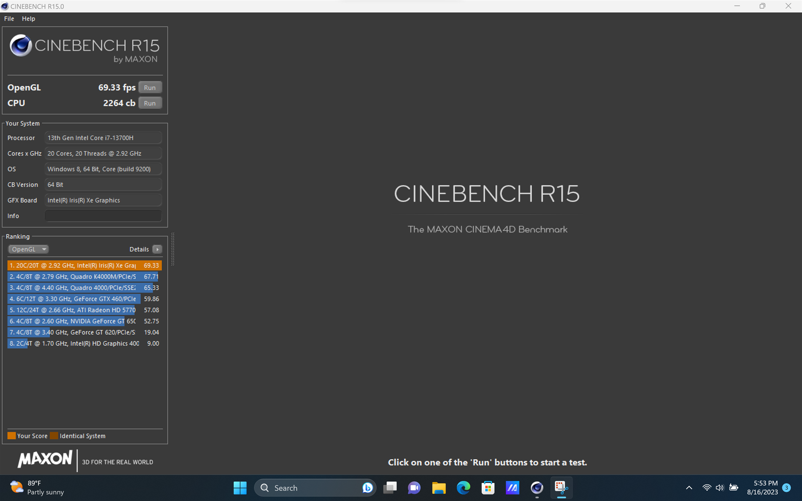Click the MAXON logo at bottom left

coord(45,459)
